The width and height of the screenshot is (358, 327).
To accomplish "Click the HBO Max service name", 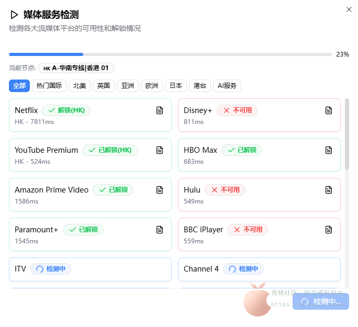I will point(200,150).
